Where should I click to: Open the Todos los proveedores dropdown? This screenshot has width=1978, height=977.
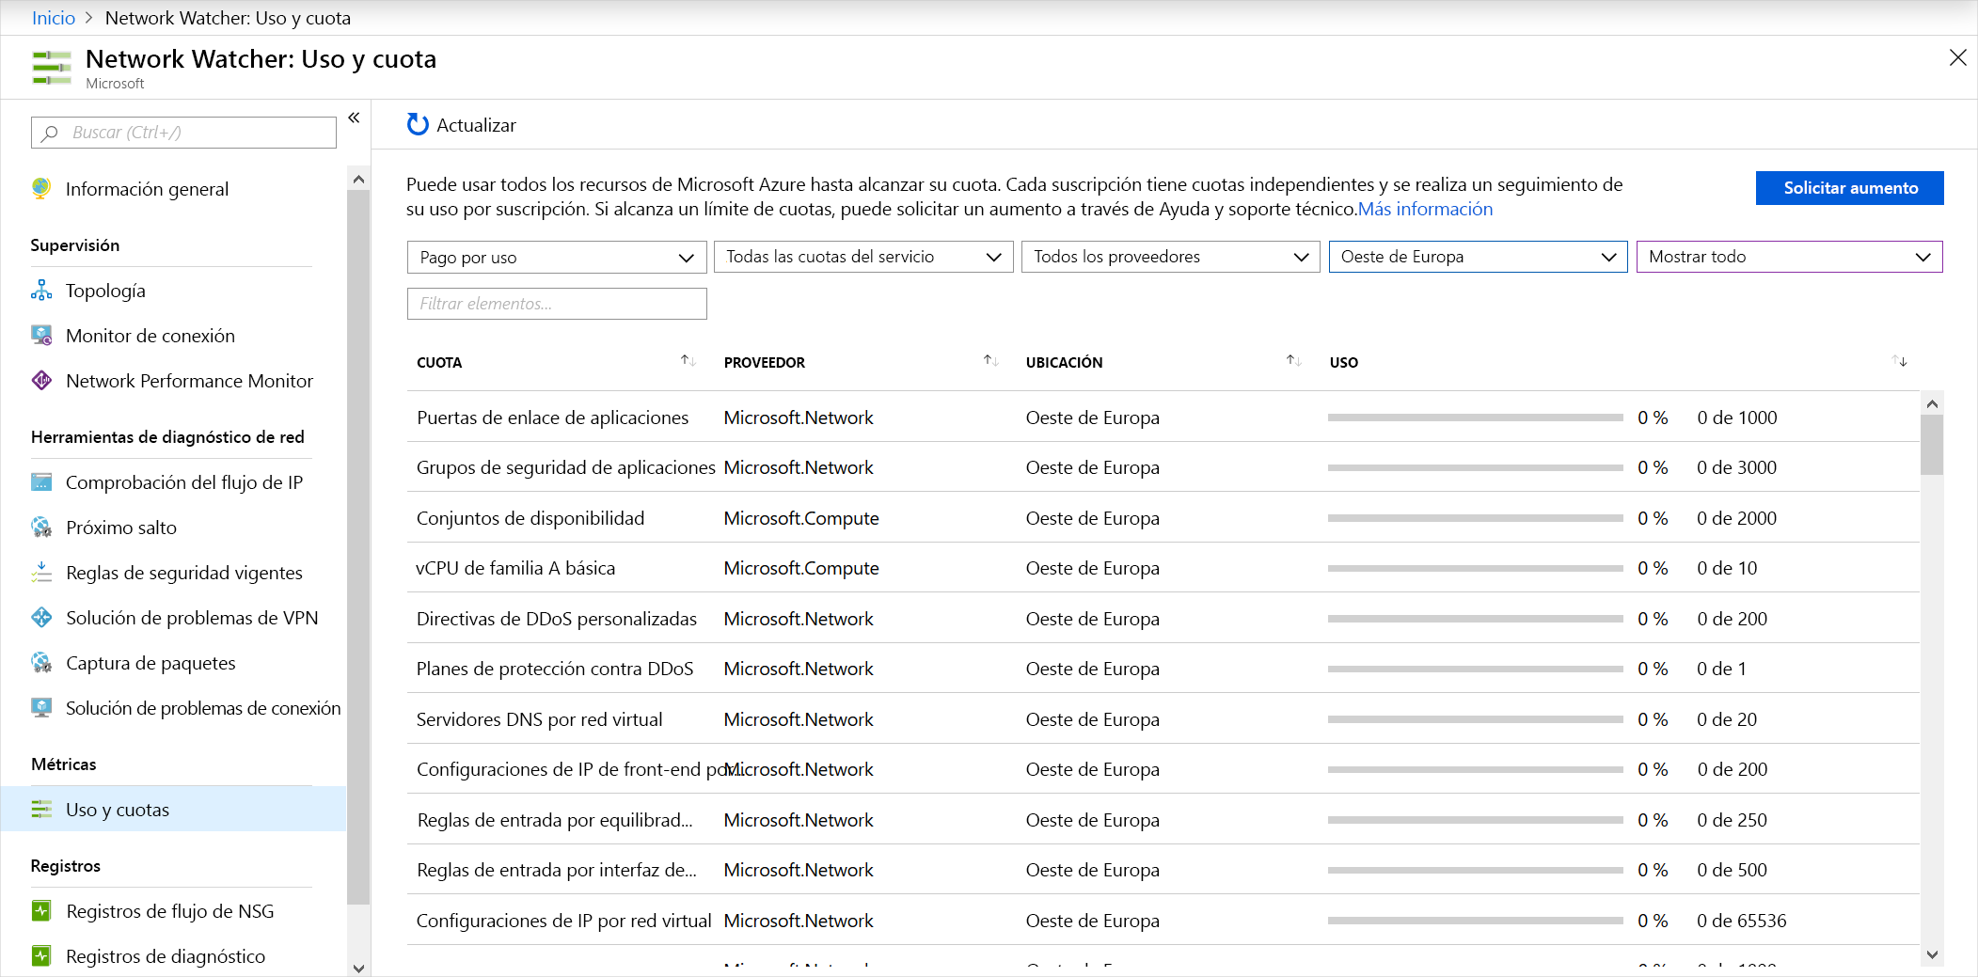1171,257
